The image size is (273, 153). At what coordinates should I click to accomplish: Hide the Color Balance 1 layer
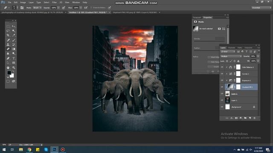pos(222,67)
